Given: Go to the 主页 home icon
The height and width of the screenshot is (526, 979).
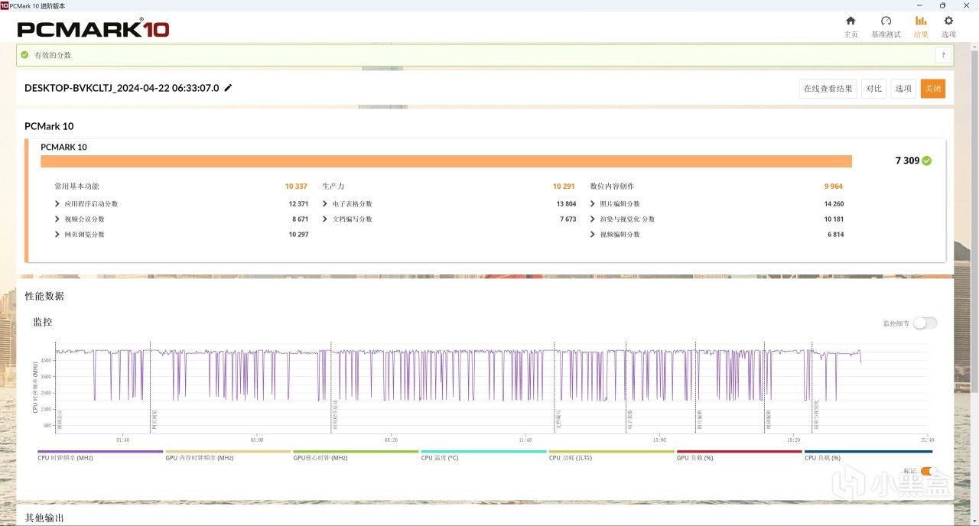Looking at the screenshot, I should [851, 21].
